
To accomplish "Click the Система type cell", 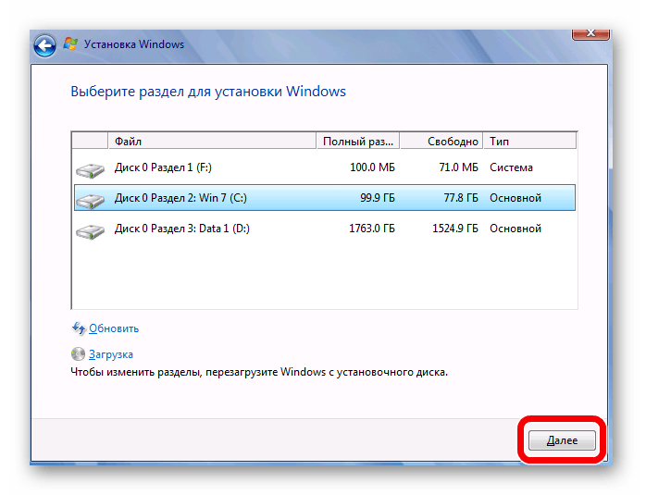I will point(511,167).
